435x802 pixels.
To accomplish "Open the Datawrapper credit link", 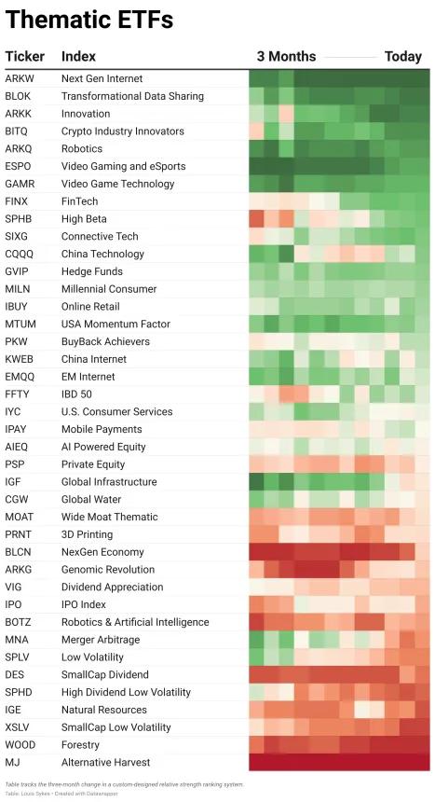I will (103, 794).
